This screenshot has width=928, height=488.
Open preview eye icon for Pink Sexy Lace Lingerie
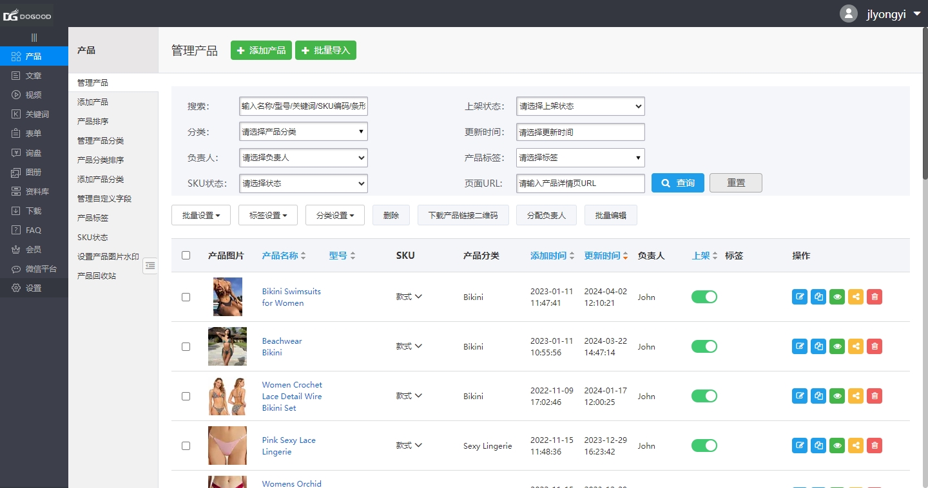click(x=836, y=445)
